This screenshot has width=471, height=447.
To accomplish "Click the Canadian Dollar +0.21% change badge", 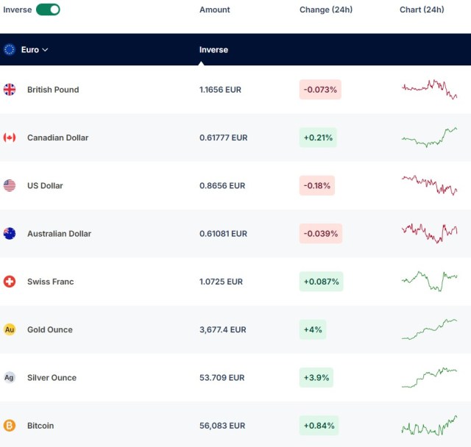I will click(318, 137).
